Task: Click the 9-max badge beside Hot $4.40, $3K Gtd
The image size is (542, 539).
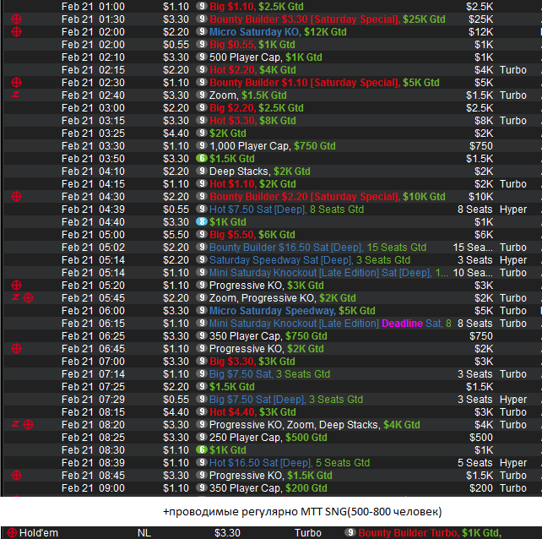Action: pos(202,411)
